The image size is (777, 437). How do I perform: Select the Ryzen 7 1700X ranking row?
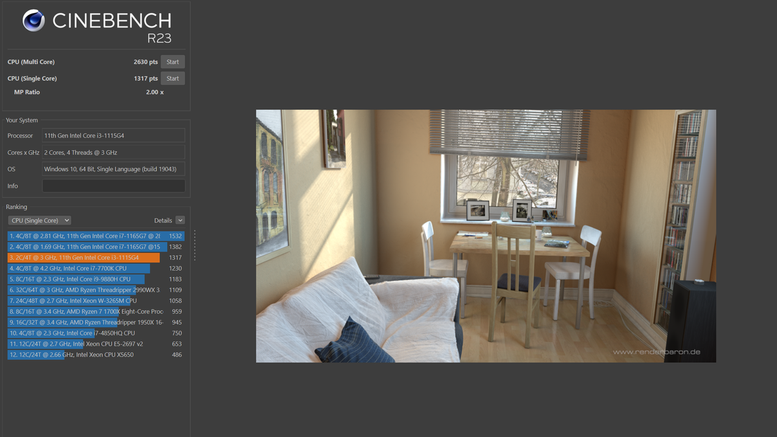96,312
